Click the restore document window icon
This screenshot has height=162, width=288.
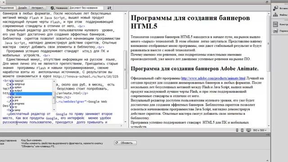point(267,2)
